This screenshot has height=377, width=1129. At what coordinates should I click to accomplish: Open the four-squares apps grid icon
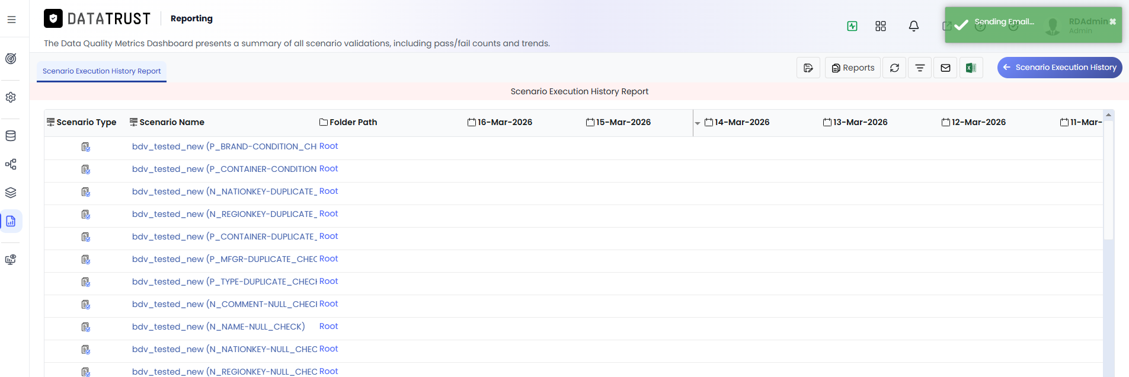881,26
